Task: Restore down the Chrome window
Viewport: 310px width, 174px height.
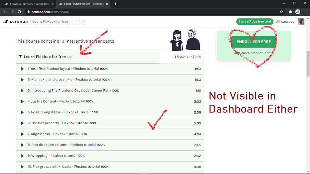Action: coord(294,3)
